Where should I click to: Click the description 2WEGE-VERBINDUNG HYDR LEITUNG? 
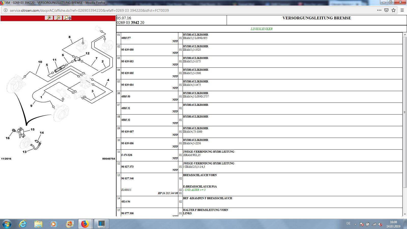coord(209,152)
